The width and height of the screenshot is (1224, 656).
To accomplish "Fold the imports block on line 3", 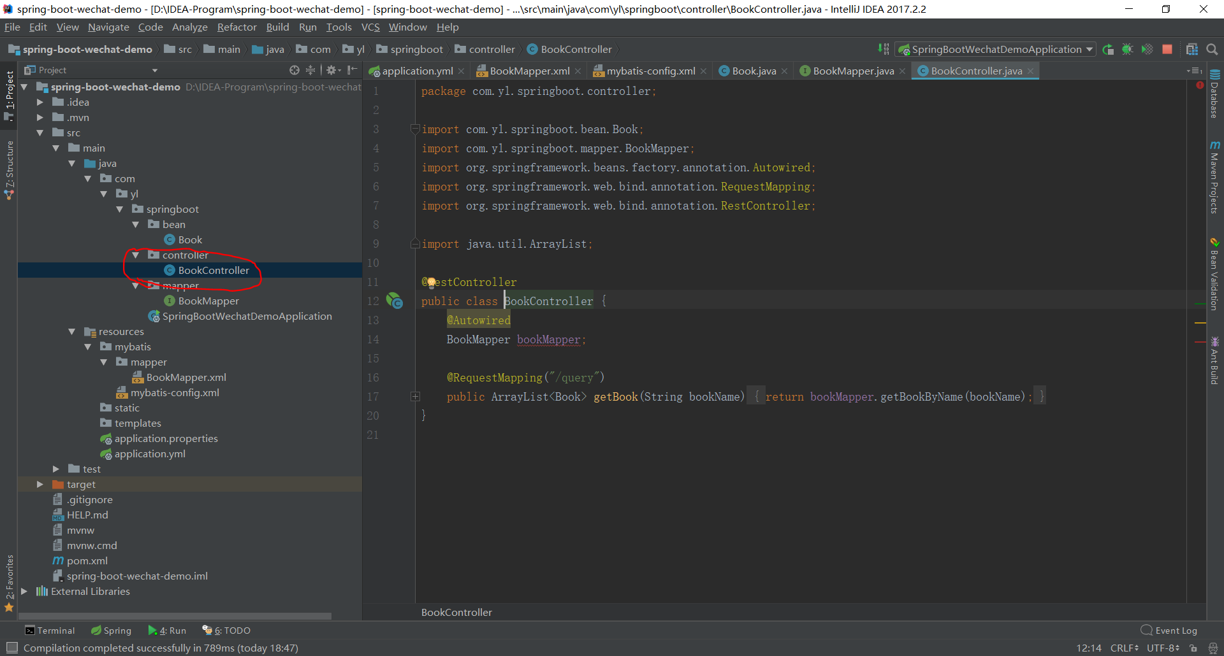I will [416, 129].
